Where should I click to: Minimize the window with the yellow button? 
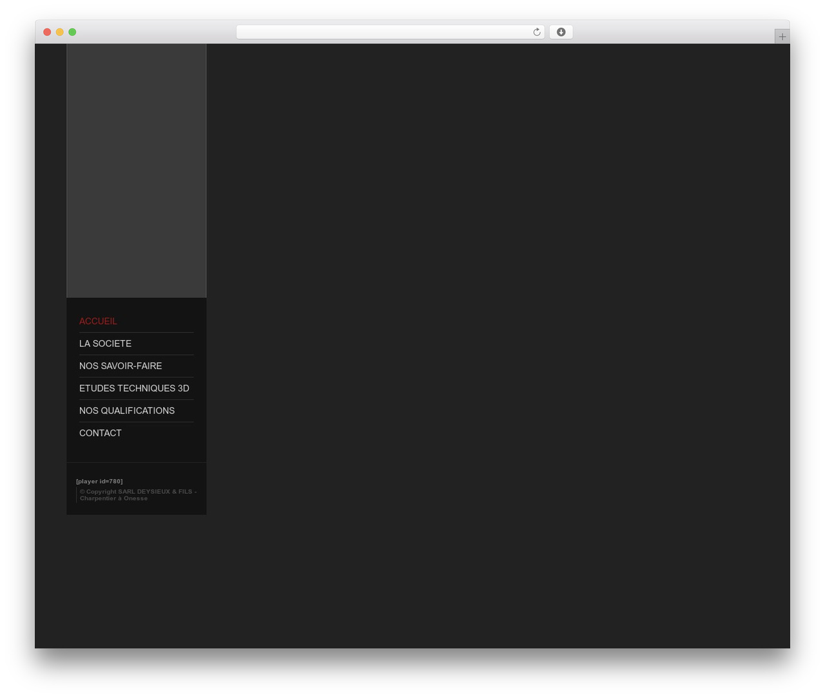[x=60, y=32]
